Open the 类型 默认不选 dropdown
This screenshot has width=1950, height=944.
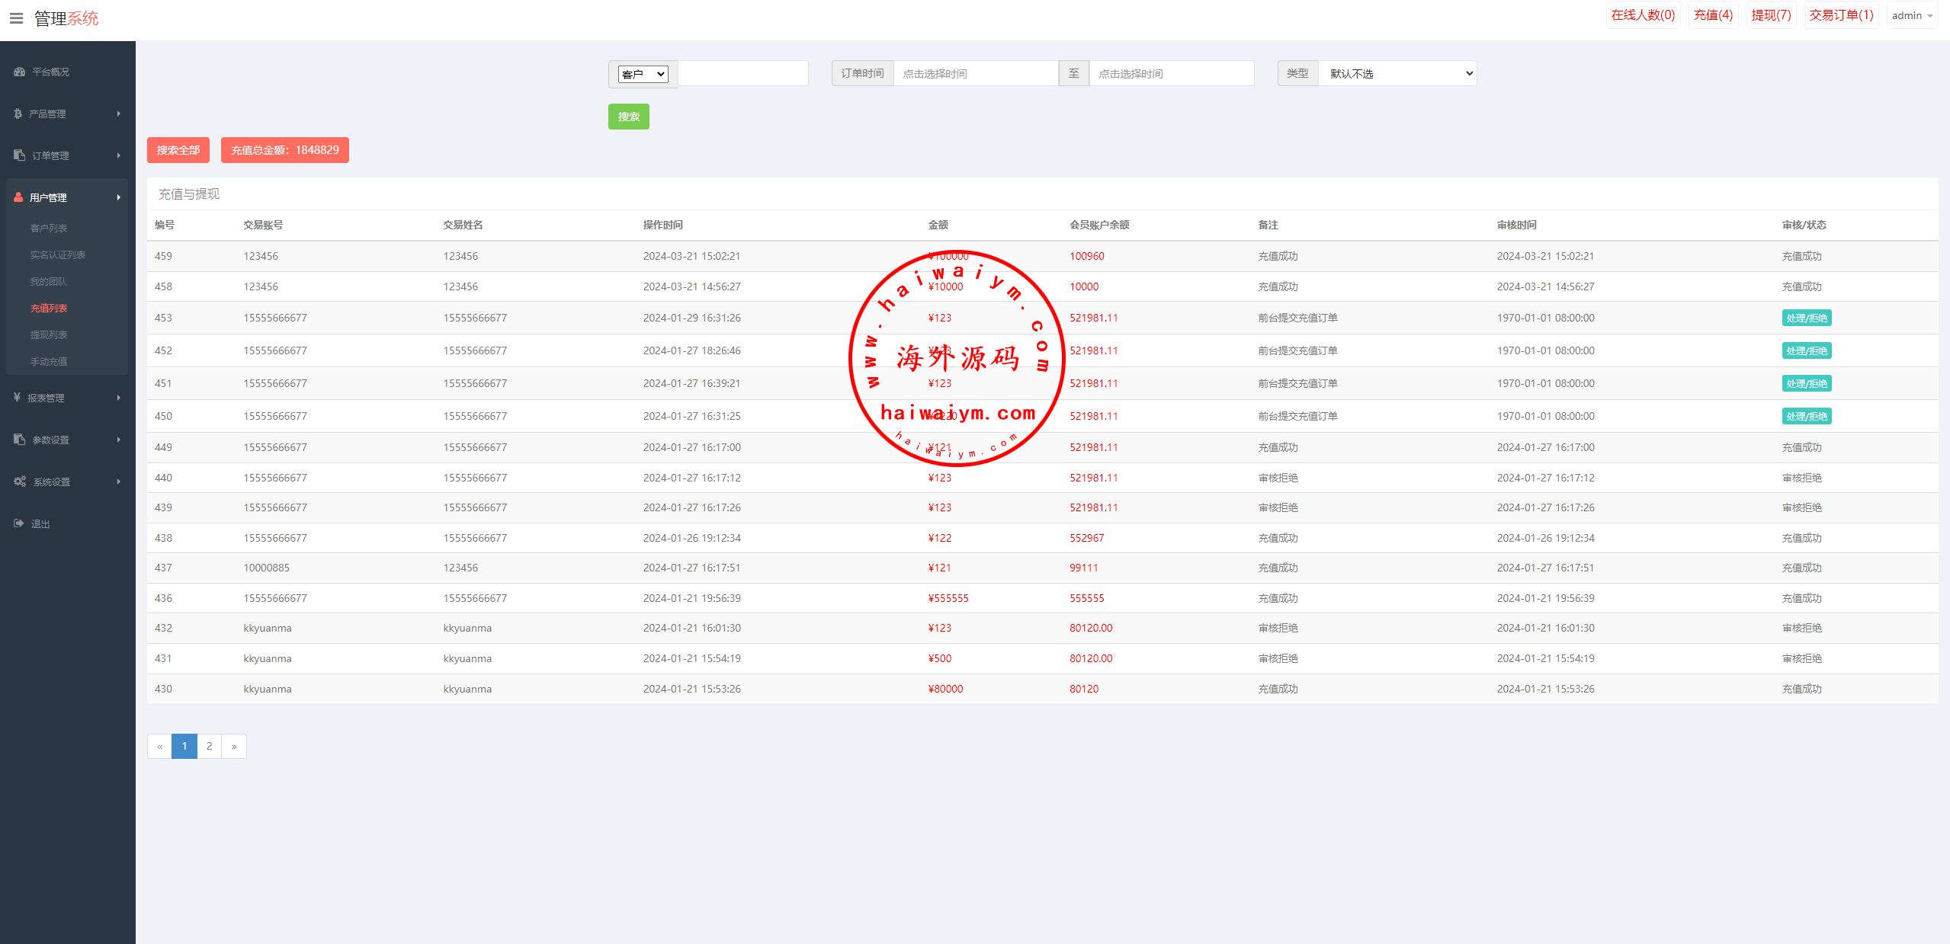tap(1397, 74)
